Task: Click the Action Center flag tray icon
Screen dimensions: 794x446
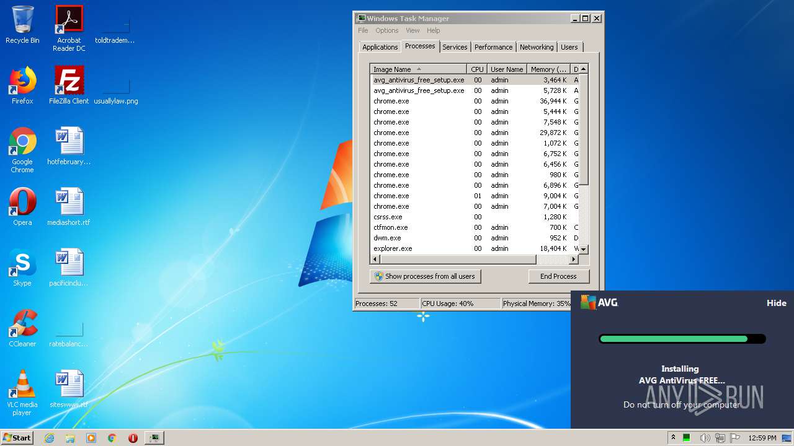Action: 736,438
